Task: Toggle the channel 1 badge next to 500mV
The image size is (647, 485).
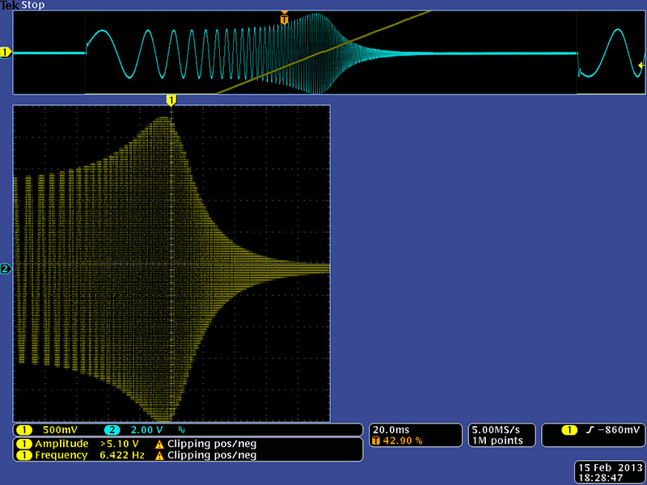Action: (x=24, y=429)
